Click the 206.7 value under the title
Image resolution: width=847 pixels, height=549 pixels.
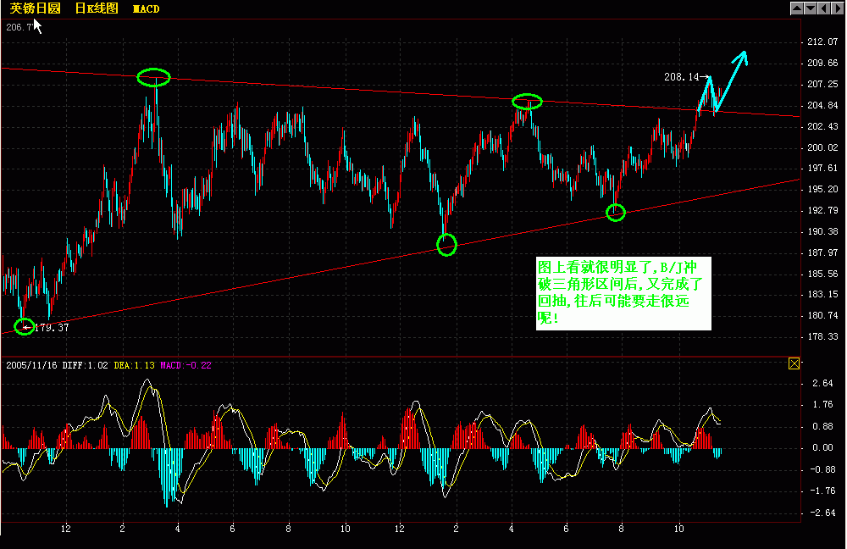tap(19, 27)
